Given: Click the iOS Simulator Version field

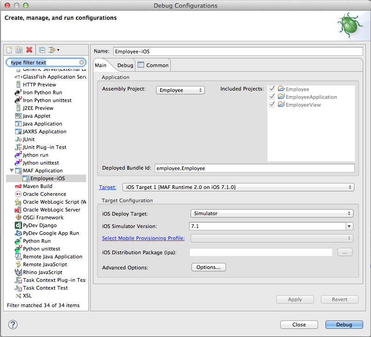Looking at the screenshot, I should 267,226.
